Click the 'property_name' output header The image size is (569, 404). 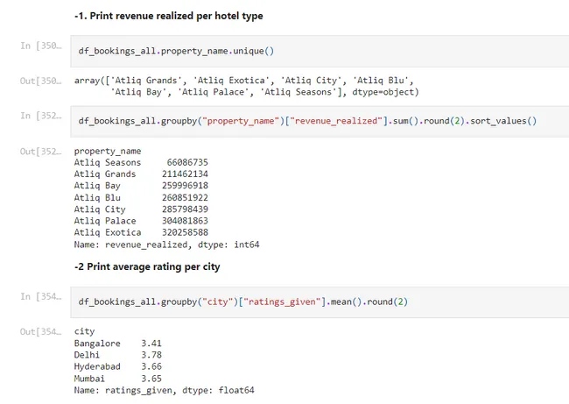point(108,151)
